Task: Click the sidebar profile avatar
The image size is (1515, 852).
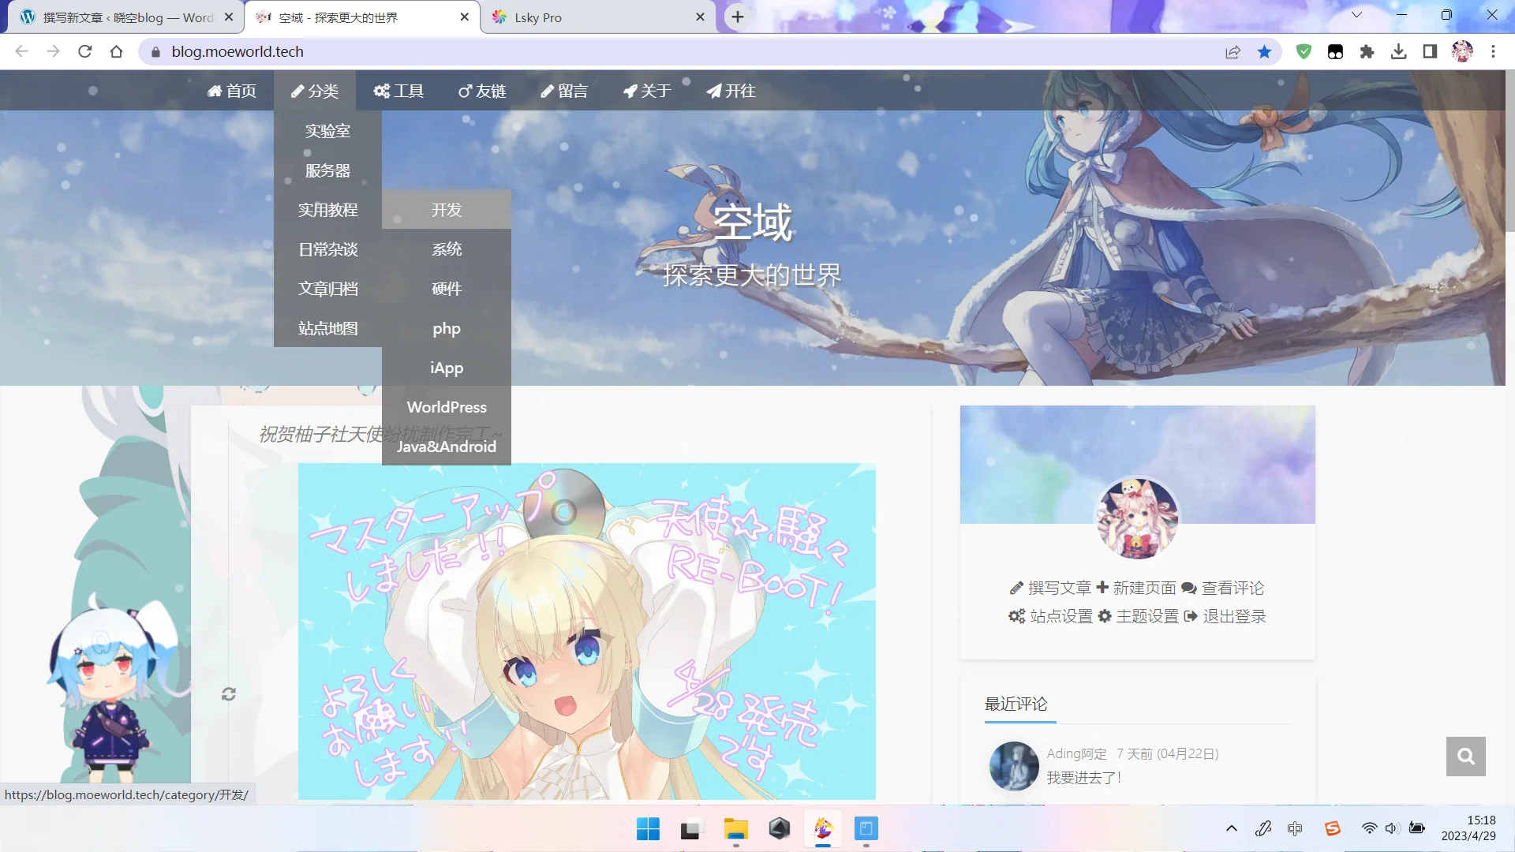Action: point(1138,518)
